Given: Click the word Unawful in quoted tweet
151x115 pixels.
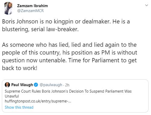Looking at the screenshot, I should tap(12, 96).
